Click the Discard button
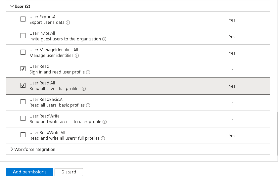Image resolution: width=278 pixels, height=182 pixels. (x=69, y=172)
